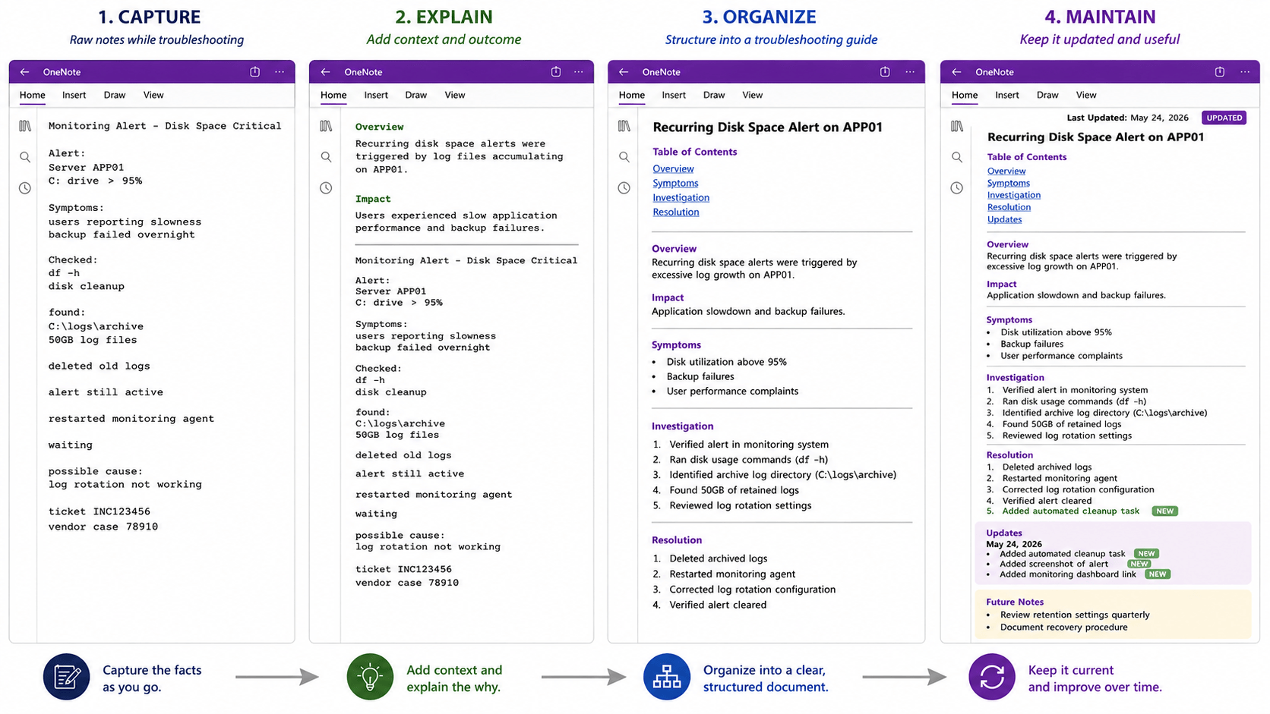Select 'restarted monitoring agent' line in Capture window
1270x714 pixels.
click(x=131, y=419)
